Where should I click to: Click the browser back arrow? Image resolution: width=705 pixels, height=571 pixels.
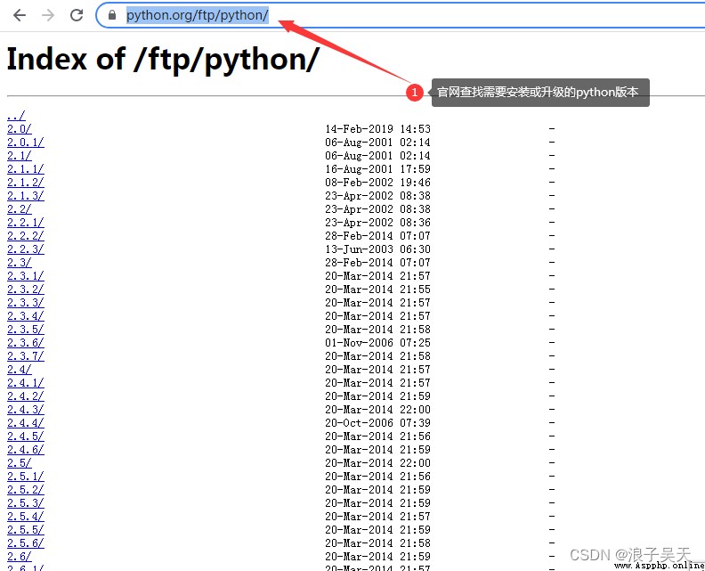click(x=20, y=15)
